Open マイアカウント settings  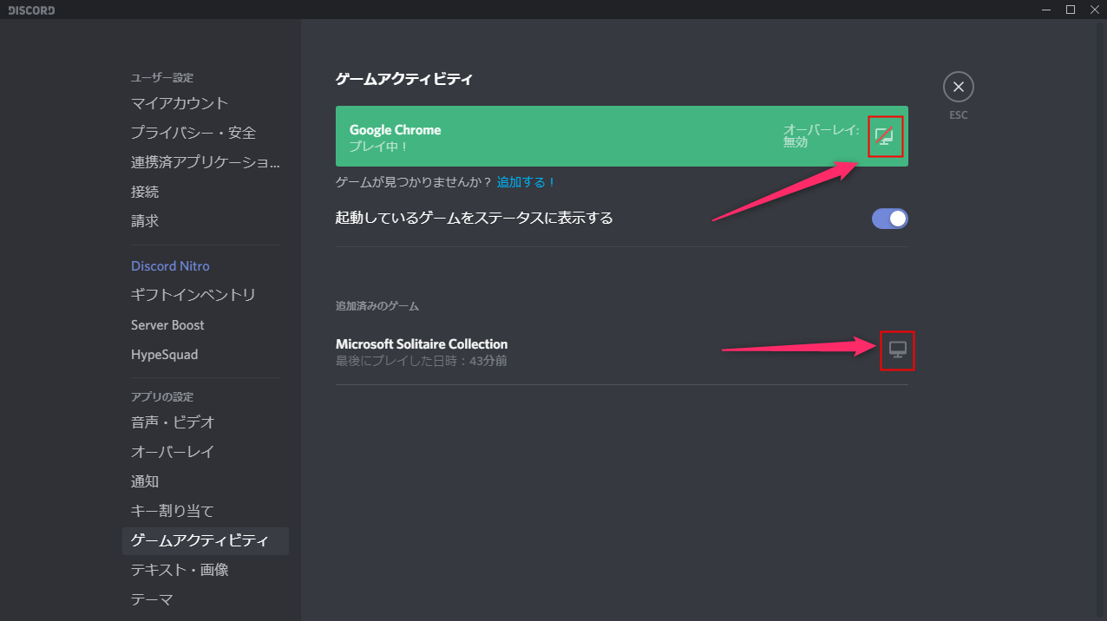point(180,103)
